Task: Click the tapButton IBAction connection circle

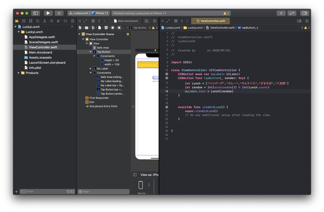Action: 167,78
